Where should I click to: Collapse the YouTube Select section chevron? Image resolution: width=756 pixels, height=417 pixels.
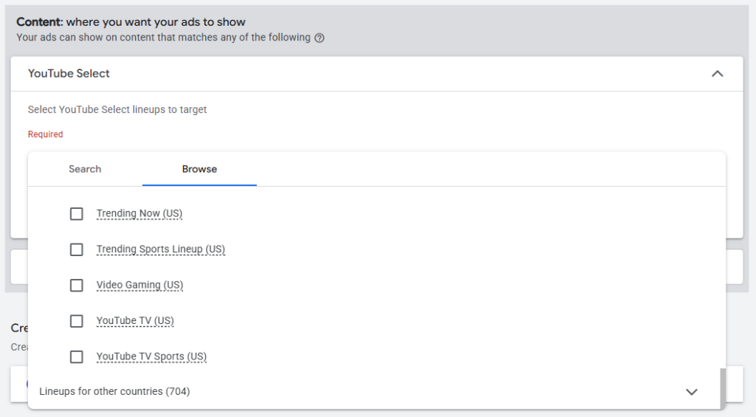tap(718, 74)
